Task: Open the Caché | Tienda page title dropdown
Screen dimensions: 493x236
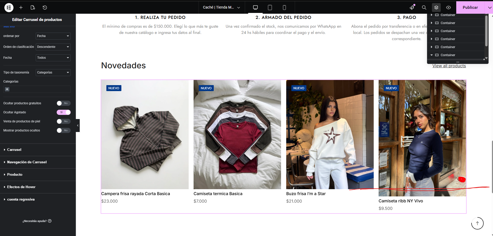Action: tap(222, 8)
